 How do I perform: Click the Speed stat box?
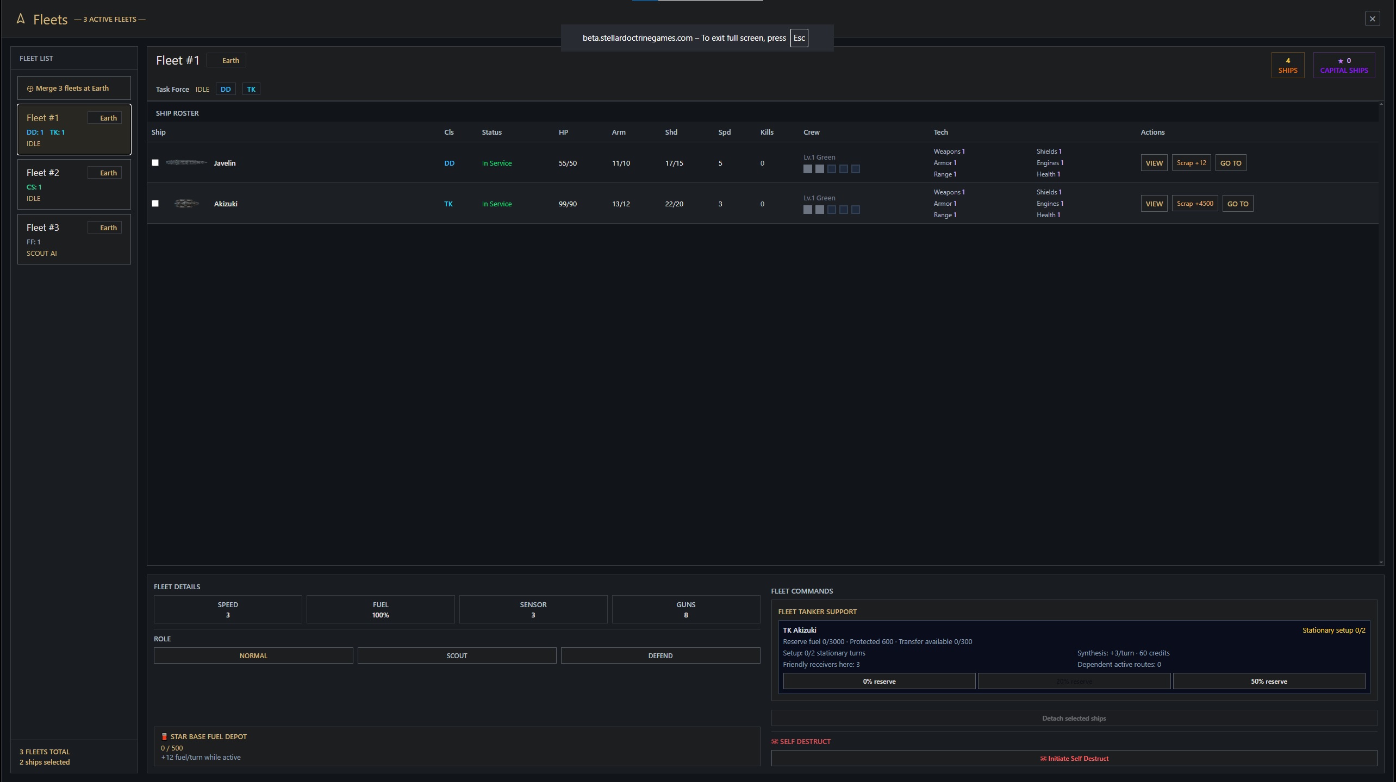[x=228, y=609]
